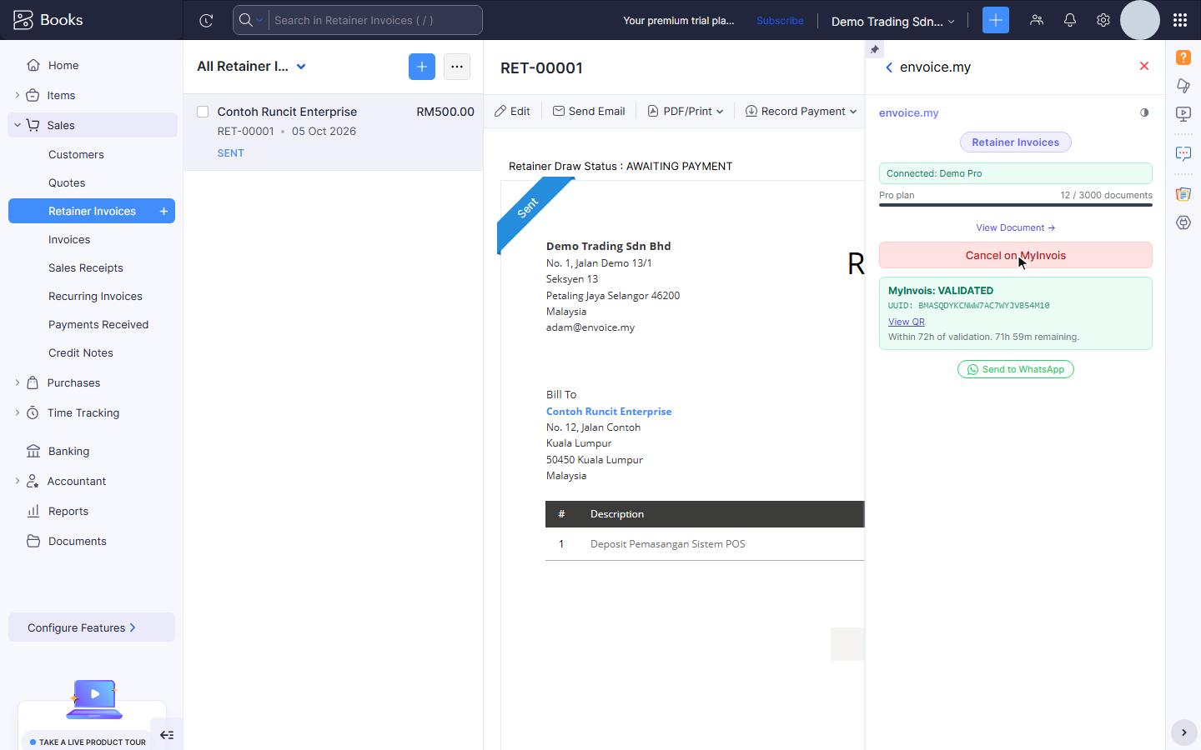Open the recent activity clock icon
1201x750 pixels.
tap(206, 20)
